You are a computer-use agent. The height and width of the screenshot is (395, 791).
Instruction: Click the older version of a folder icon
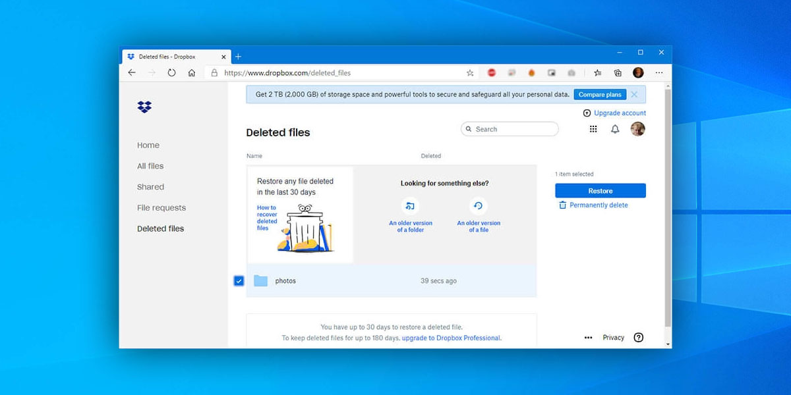411,206
